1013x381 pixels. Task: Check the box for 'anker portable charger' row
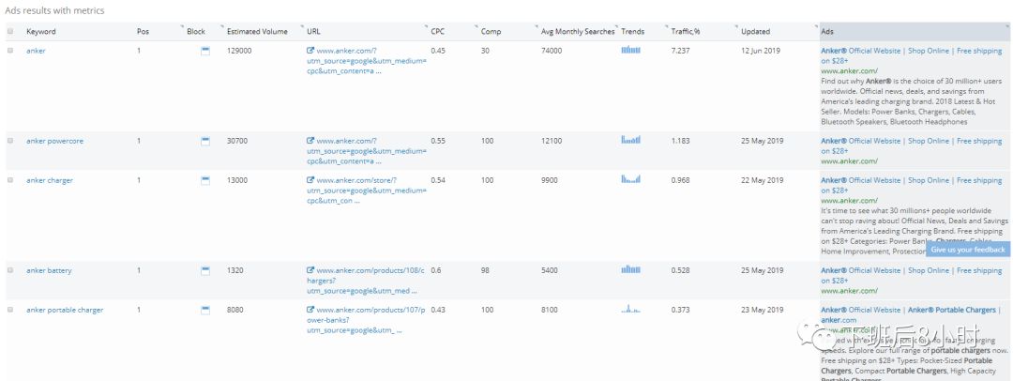pos(9,310)
